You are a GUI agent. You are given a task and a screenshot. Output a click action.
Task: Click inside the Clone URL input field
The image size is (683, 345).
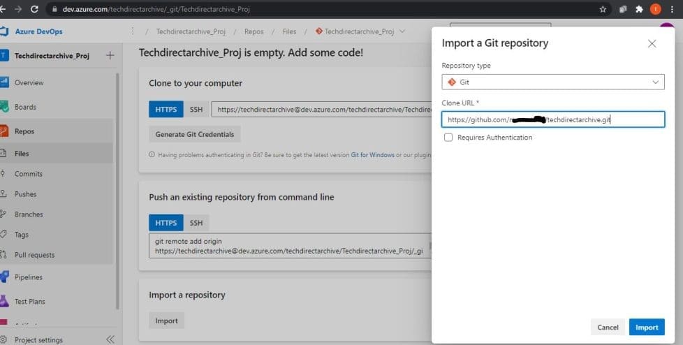click(552, 119)
